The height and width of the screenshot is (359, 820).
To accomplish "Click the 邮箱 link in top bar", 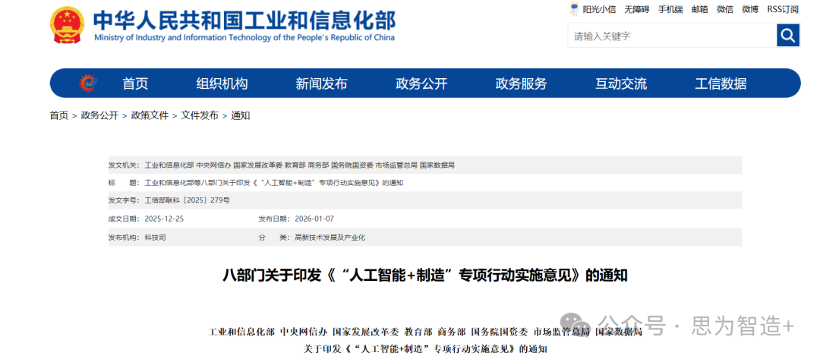I will click(x=699, y=9).
